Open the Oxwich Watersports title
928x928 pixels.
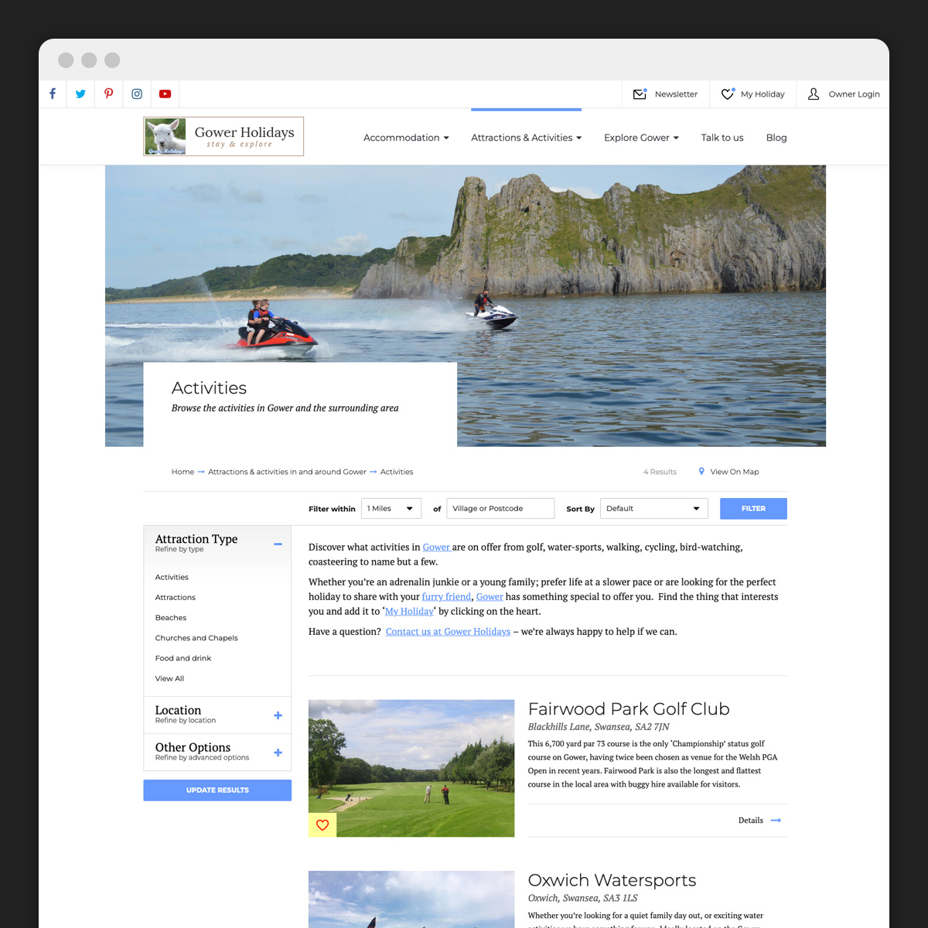(612, 880)
